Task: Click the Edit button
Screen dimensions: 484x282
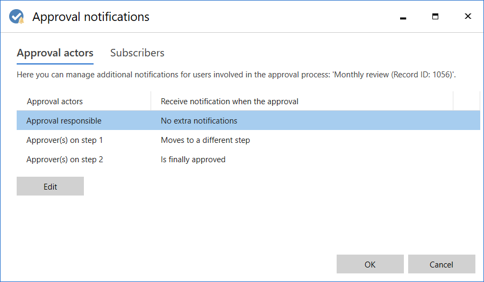Action: (51, 186)
